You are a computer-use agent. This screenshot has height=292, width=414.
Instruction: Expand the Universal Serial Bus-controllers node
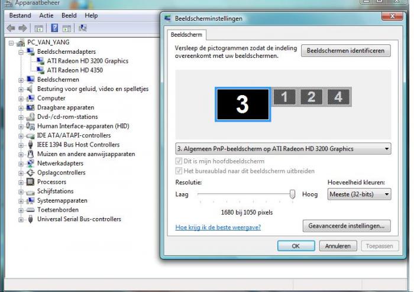pos(21,219)
